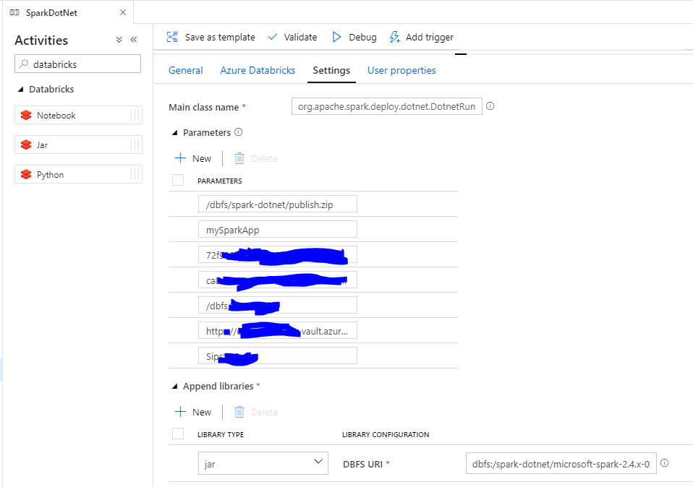Click the parameter field starting with Sip
693x487 pixels.
click(x=278, y=355)
